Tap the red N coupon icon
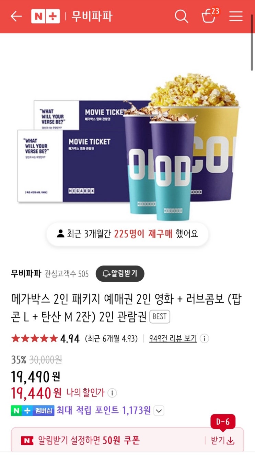Screen dimensions: 255x455 coord(27,440)
